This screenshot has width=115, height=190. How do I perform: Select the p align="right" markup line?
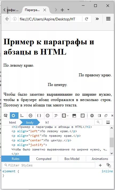click(46, 136)
